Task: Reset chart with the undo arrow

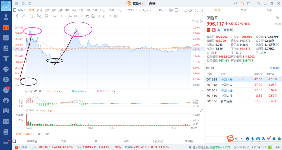Action: (x=193, y=22)
